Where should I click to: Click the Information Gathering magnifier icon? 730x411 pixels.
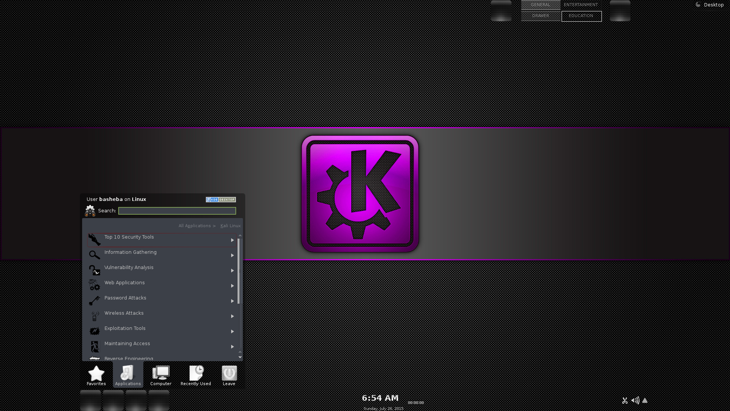(94, 255)
